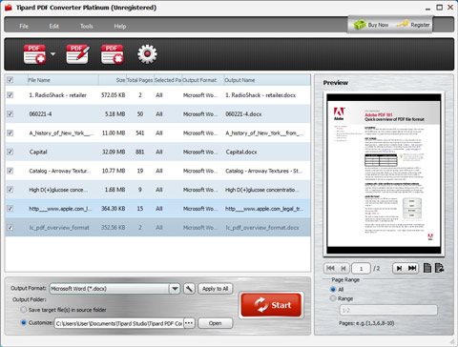The image size is (458, 347).
Task: Open the Edit menu
Action: 54,26
